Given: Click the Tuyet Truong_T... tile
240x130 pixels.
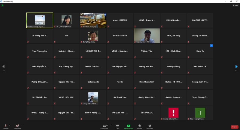Looking at the screenshot, I should click(200, 97).
